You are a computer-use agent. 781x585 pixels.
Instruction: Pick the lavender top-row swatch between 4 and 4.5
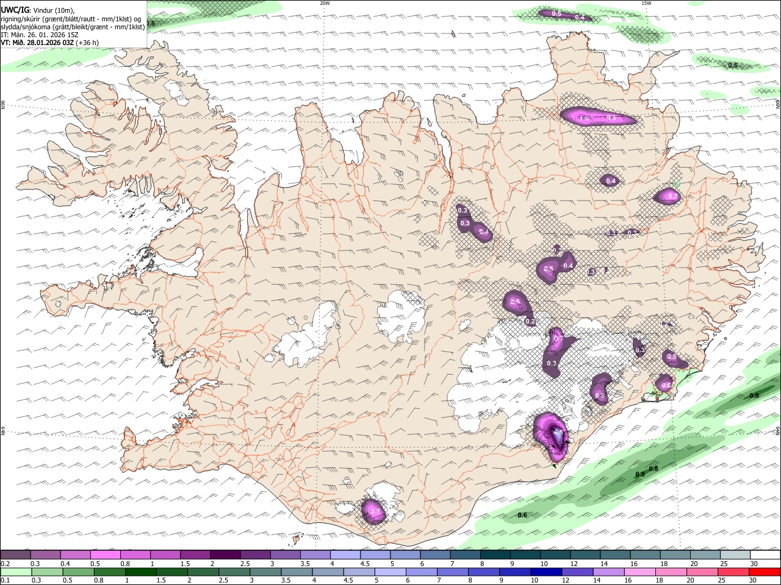[345, 555]
